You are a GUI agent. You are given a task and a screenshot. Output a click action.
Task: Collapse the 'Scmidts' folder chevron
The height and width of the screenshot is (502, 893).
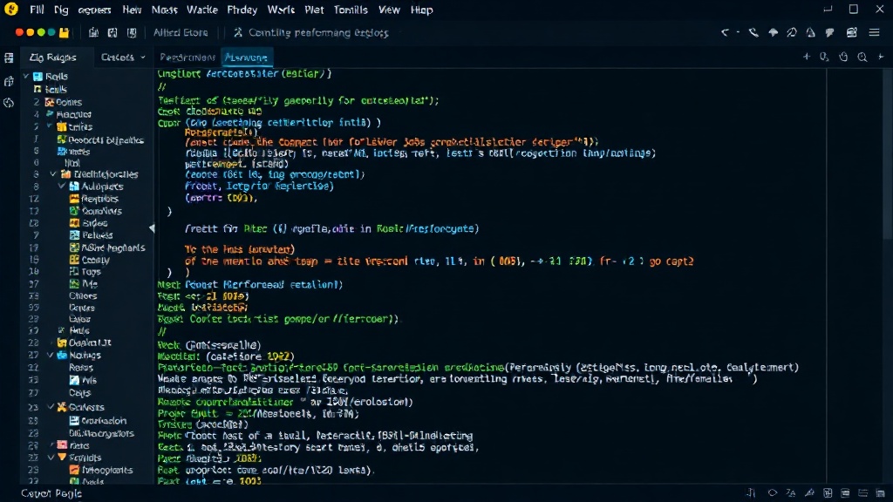(50, 458)
